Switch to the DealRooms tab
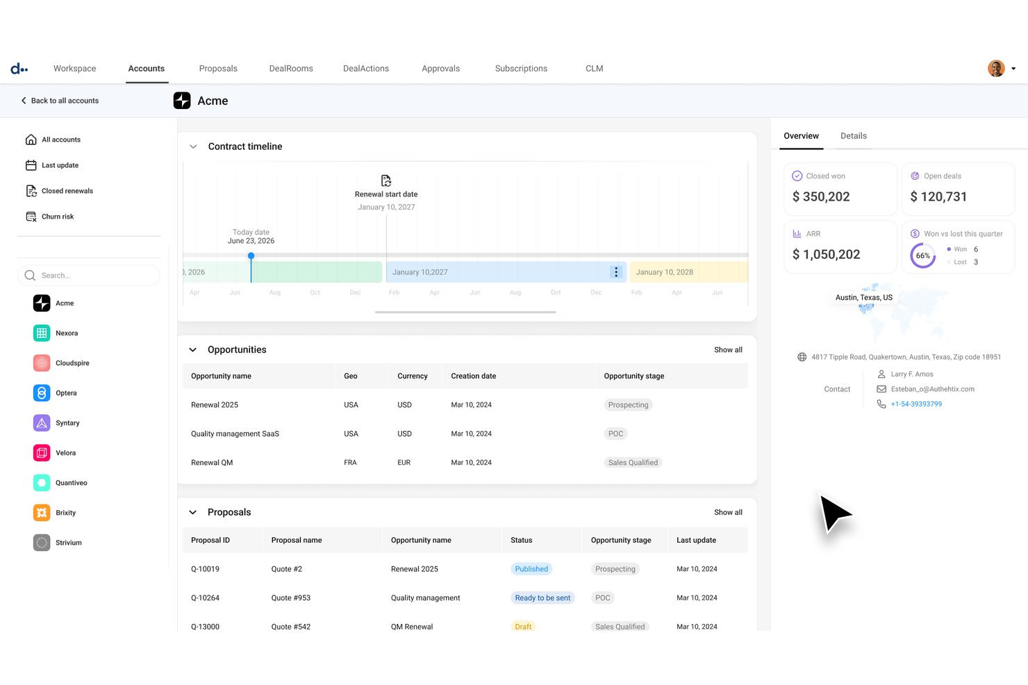The width and height of the screenshot is (1028, 685). (x=291, y=69)
